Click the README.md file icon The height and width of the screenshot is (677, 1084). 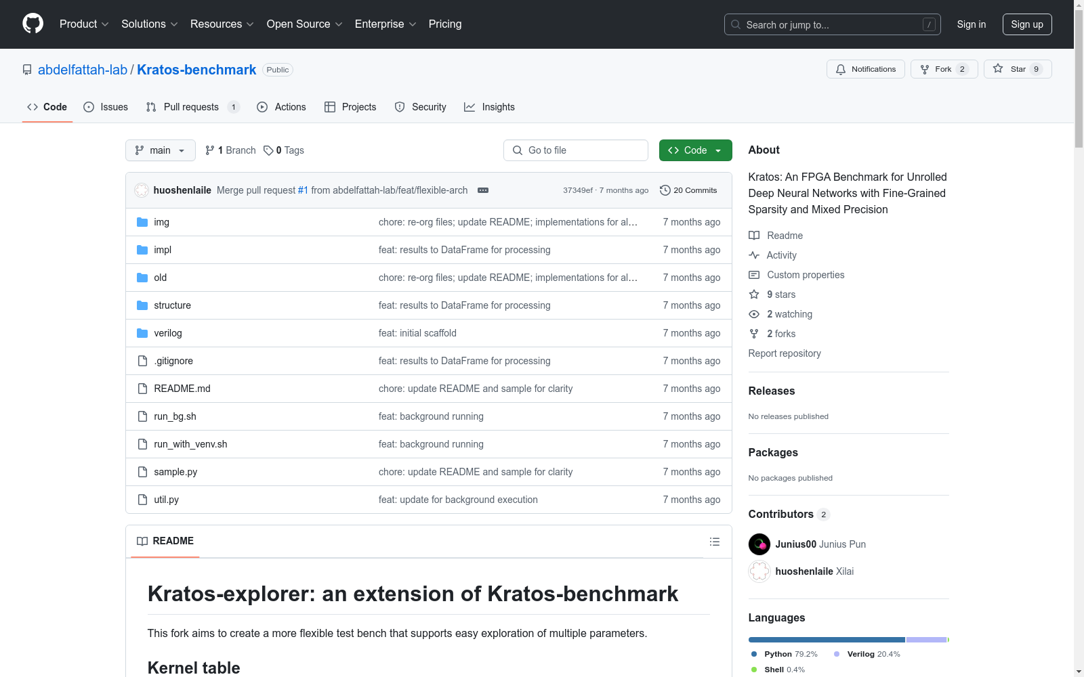[x=142, y=389]
